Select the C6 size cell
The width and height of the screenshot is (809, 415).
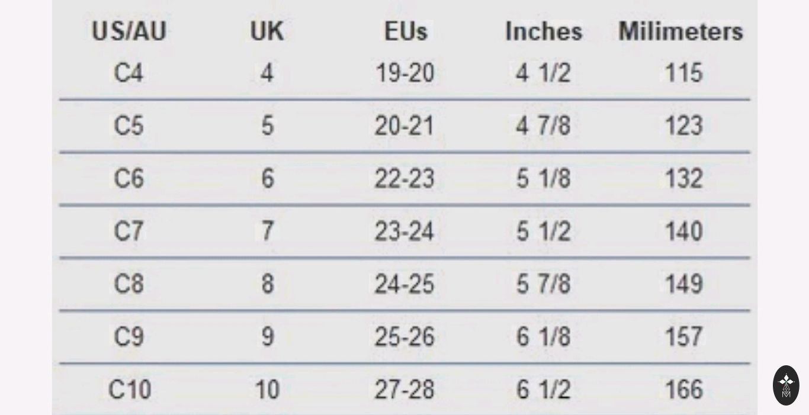tap(129, 179)
